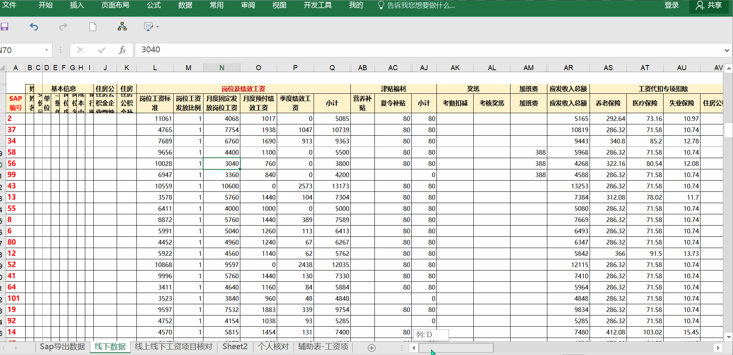Switch to the 个人核对 sheet tab
Image resolution: width=733 pixels, height=355 pixels.
point(273,346)
